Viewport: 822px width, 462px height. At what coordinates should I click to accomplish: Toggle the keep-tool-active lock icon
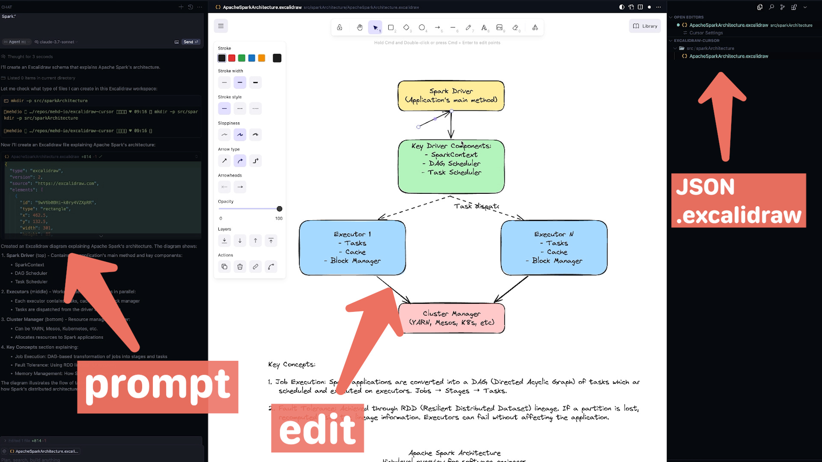click(340, 27)
